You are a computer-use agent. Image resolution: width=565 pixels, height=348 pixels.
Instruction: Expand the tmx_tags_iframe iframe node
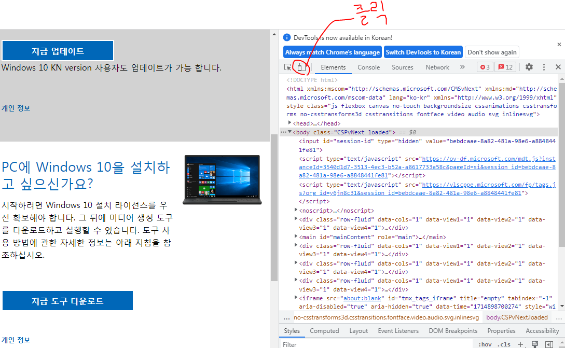(x=296, y=298)
